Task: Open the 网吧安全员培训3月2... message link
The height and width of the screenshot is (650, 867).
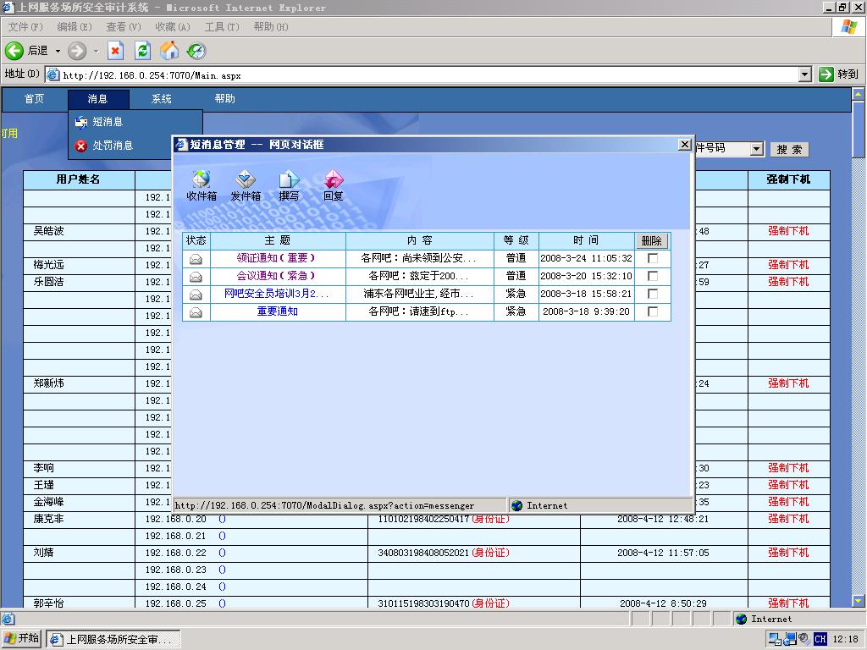Action: [276, 294]
